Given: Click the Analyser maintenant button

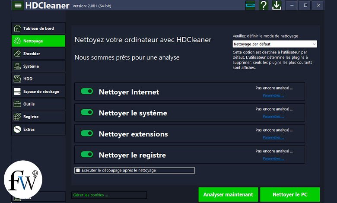Looking at the screenshot, I should click(x=228, y=195).
